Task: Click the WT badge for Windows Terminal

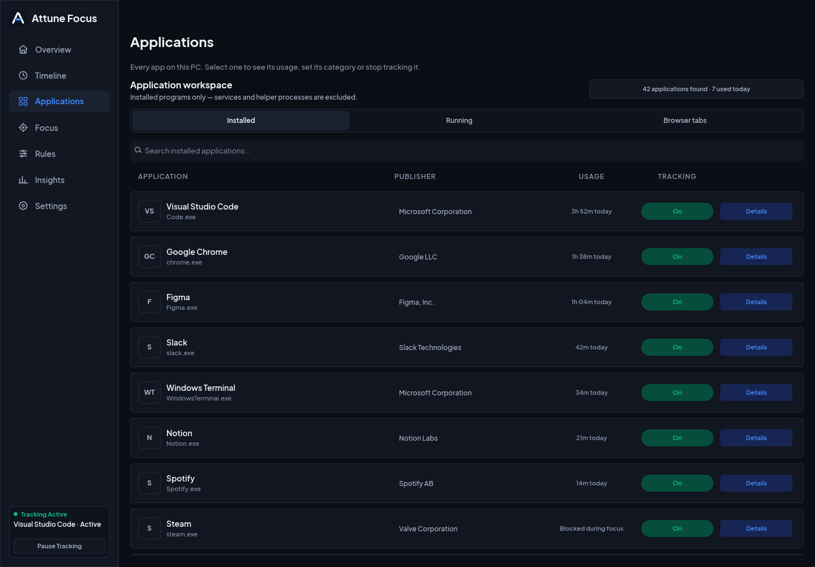Action: [149, 393]
